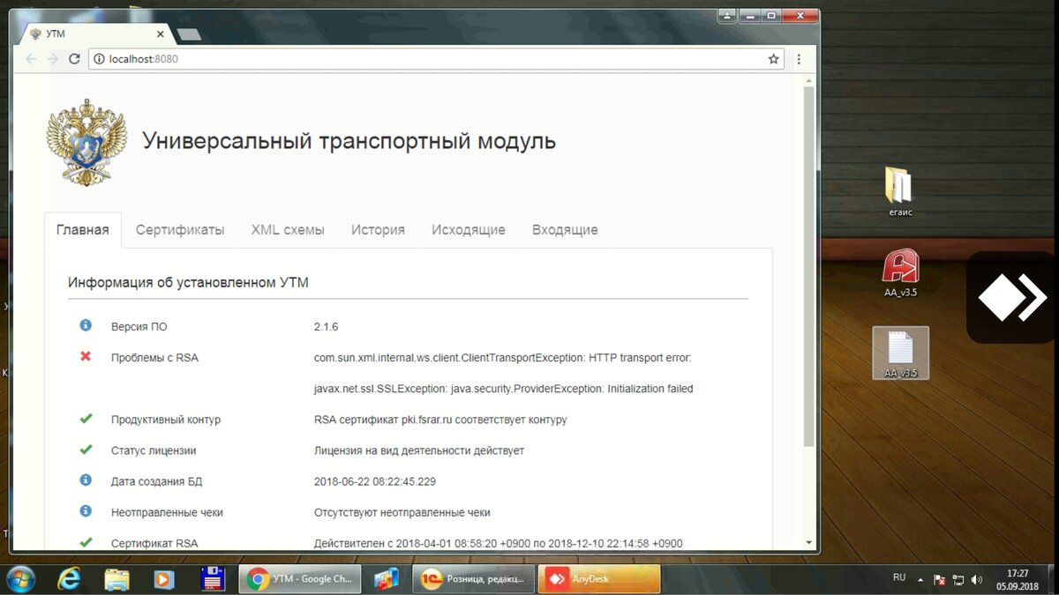Image resolution: width=1059 pixels, height=595 pixels.
Task: Open Windows Explorer from taskbar
Action: (117, 579)
